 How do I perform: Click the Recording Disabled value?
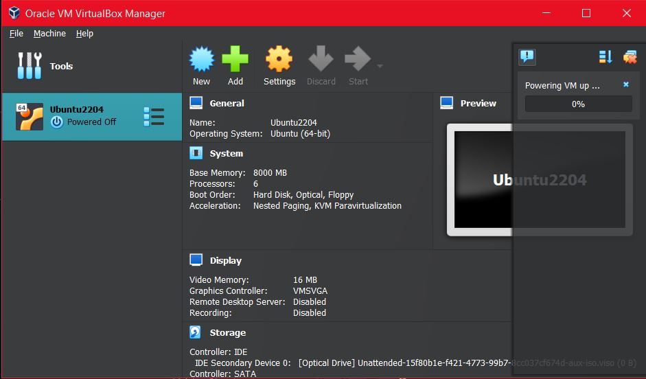point(310,313)
